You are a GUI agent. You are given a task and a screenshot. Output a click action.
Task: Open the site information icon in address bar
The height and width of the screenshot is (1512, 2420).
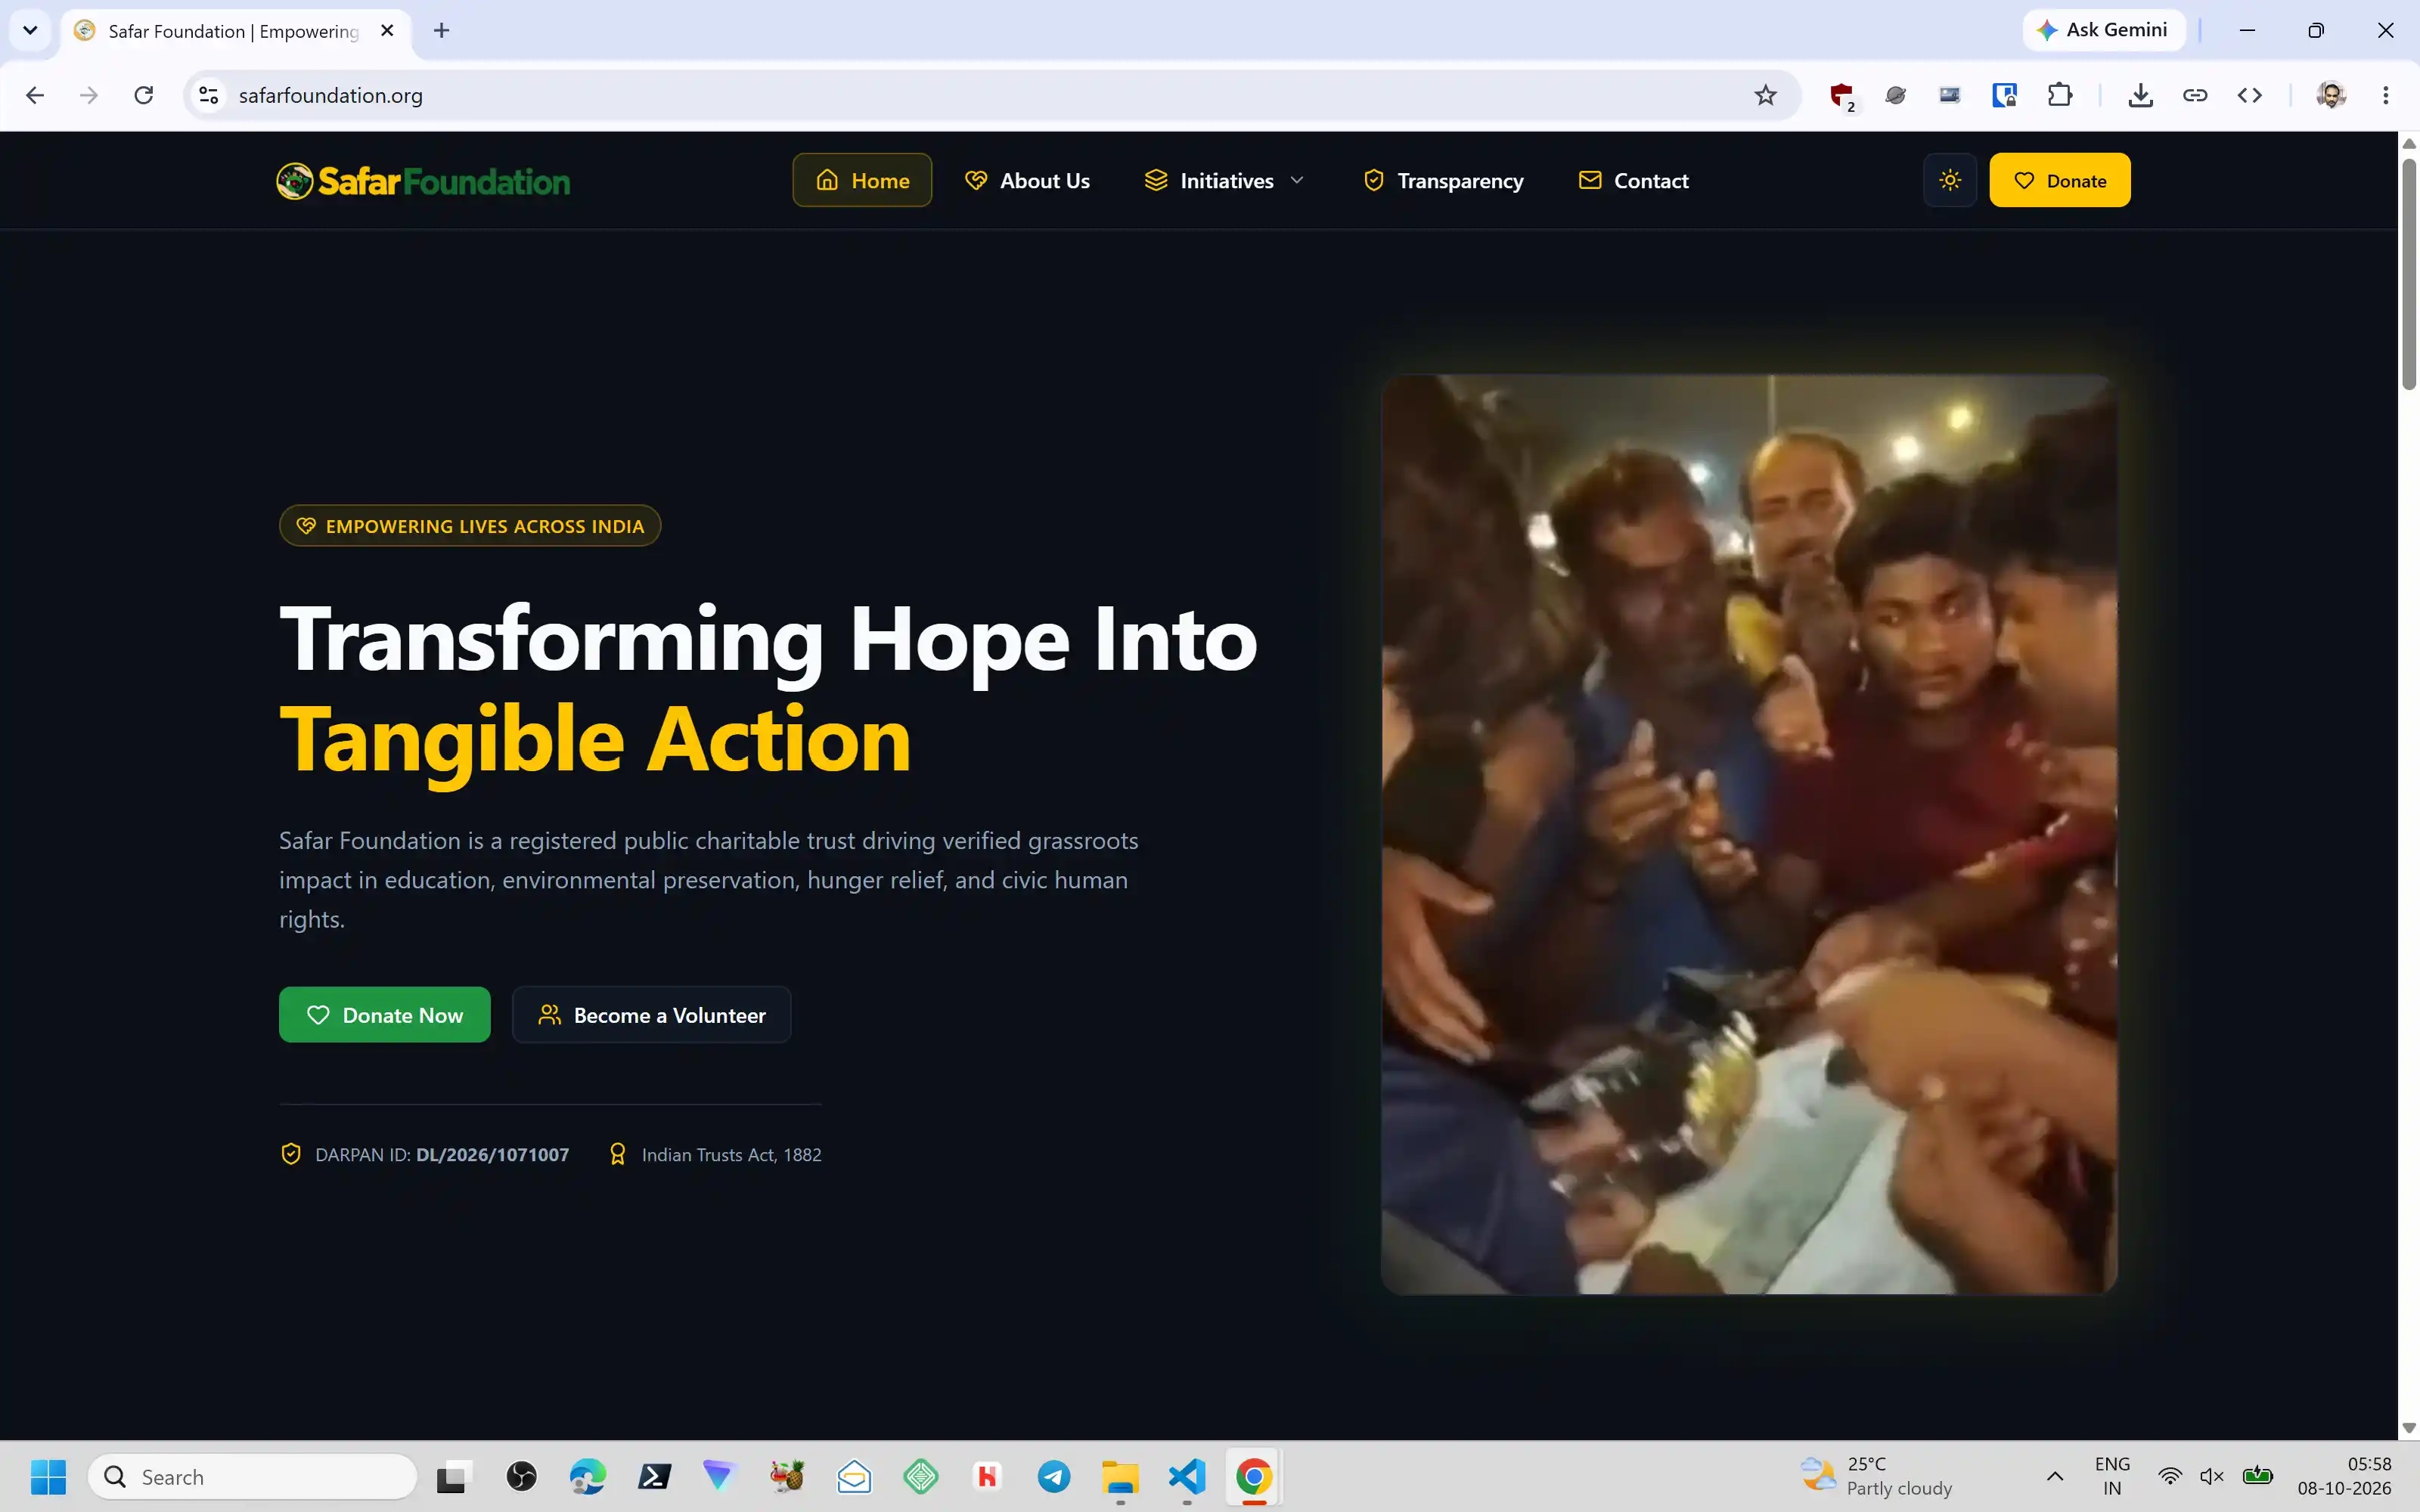[x=208, y=95]
